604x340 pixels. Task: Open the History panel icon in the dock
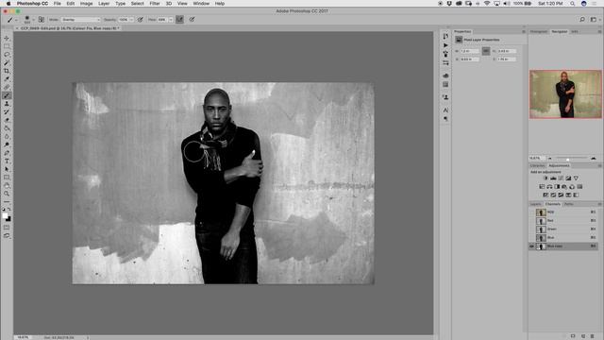click(445, 36)
